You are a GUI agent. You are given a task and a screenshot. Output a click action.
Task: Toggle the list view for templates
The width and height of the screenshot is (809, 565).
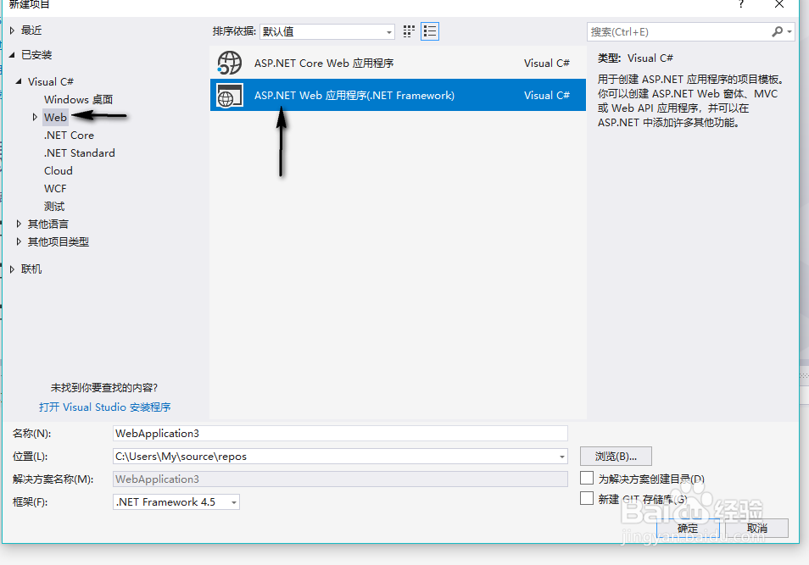(429, 30)
